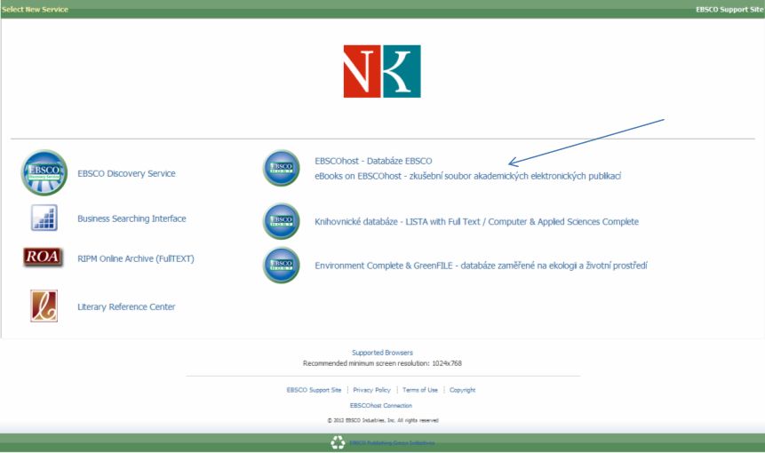The width and height of the screenshot is (765, 453).
Task: Click the Business Searching Interface chart icon
Action: (44, 218)
